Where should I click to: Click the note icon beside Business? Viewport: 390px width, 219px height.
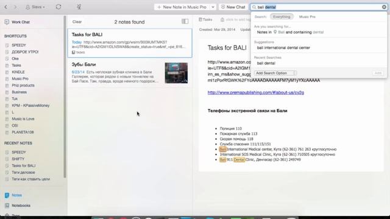click(x=7, y=92)
